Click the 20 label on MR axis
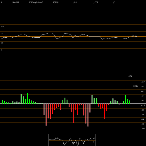Screen dimensions: 146x146 (x=142, y=101)
